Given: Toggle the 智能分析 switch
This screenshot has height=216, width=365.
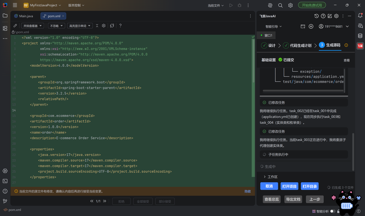Looking at the screenshot, I should pyautogui.click(x=333, y=211).
